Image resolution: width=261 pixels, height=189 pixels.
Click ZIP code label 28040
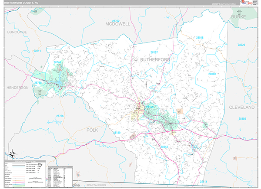212,74
